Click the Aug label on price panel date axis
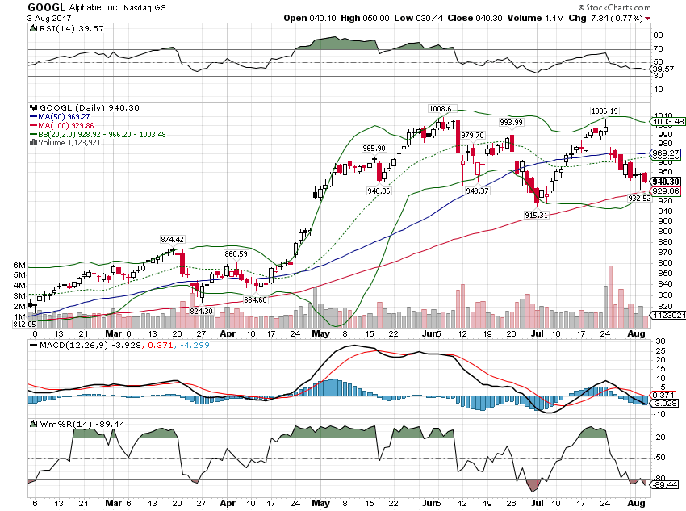The image size is (686, 511). 636,334
